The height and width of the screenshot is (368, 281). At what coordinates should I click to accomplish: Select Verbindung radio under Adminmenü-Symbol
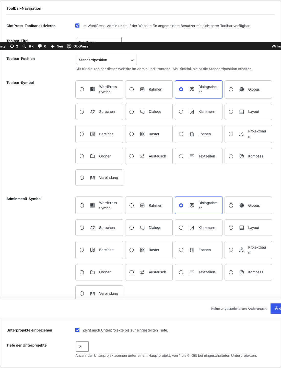tap(82, 293)
